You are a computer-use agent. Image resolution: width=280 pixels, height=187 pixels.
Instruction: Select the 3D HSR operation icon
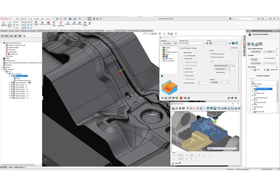click(74, 23)
